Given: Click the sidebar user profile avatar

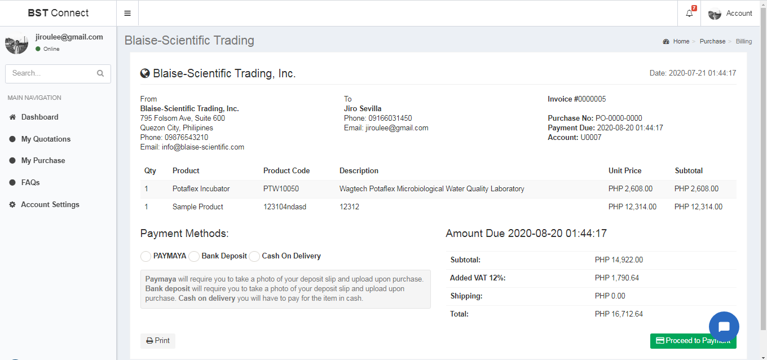Looking at the screenshot, I should [x=16, y=43].
